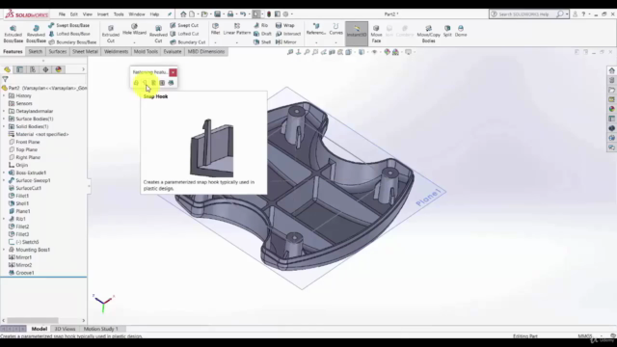Close the Fastening Features toolbar

(x=173, y=72)
